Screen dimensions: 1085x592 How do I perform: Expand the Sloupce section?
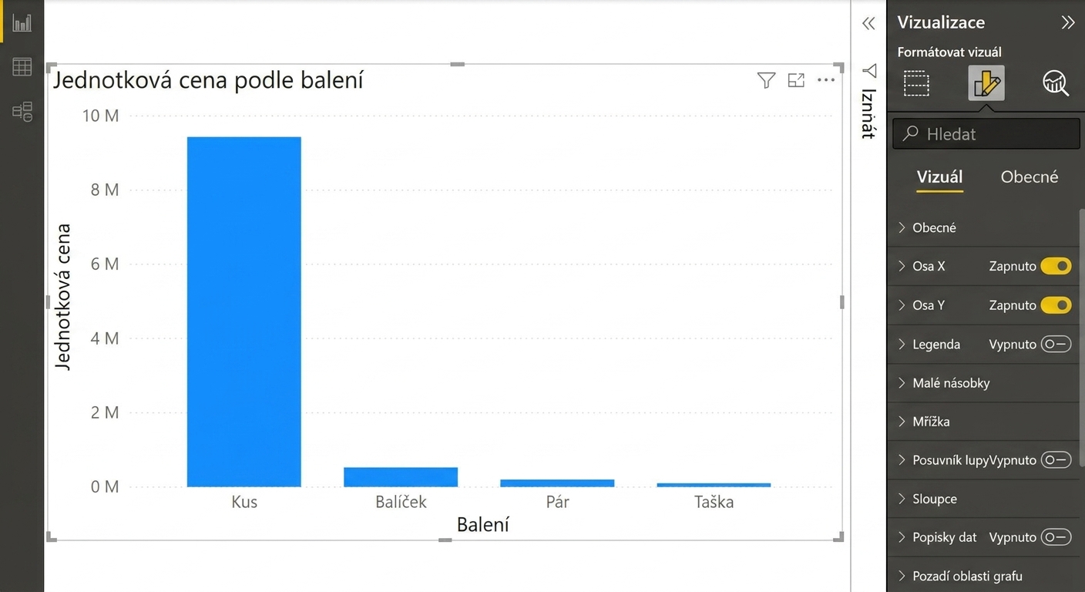984,499
